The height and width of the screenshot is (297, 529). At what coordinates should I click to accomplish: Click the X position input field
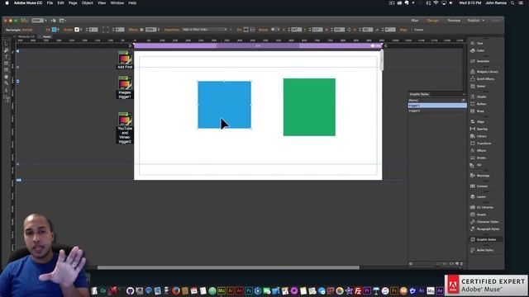[297, 30]
